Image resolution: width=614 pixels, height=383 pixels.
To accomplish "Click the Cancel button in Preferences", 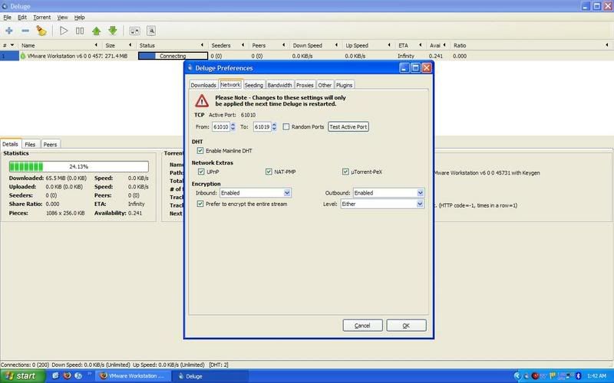I will 362,326.
